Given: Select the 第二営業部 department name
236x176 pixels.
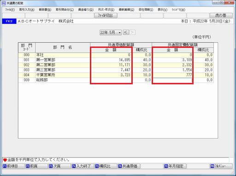Looking at the screenshot, I should pos(46,65).
